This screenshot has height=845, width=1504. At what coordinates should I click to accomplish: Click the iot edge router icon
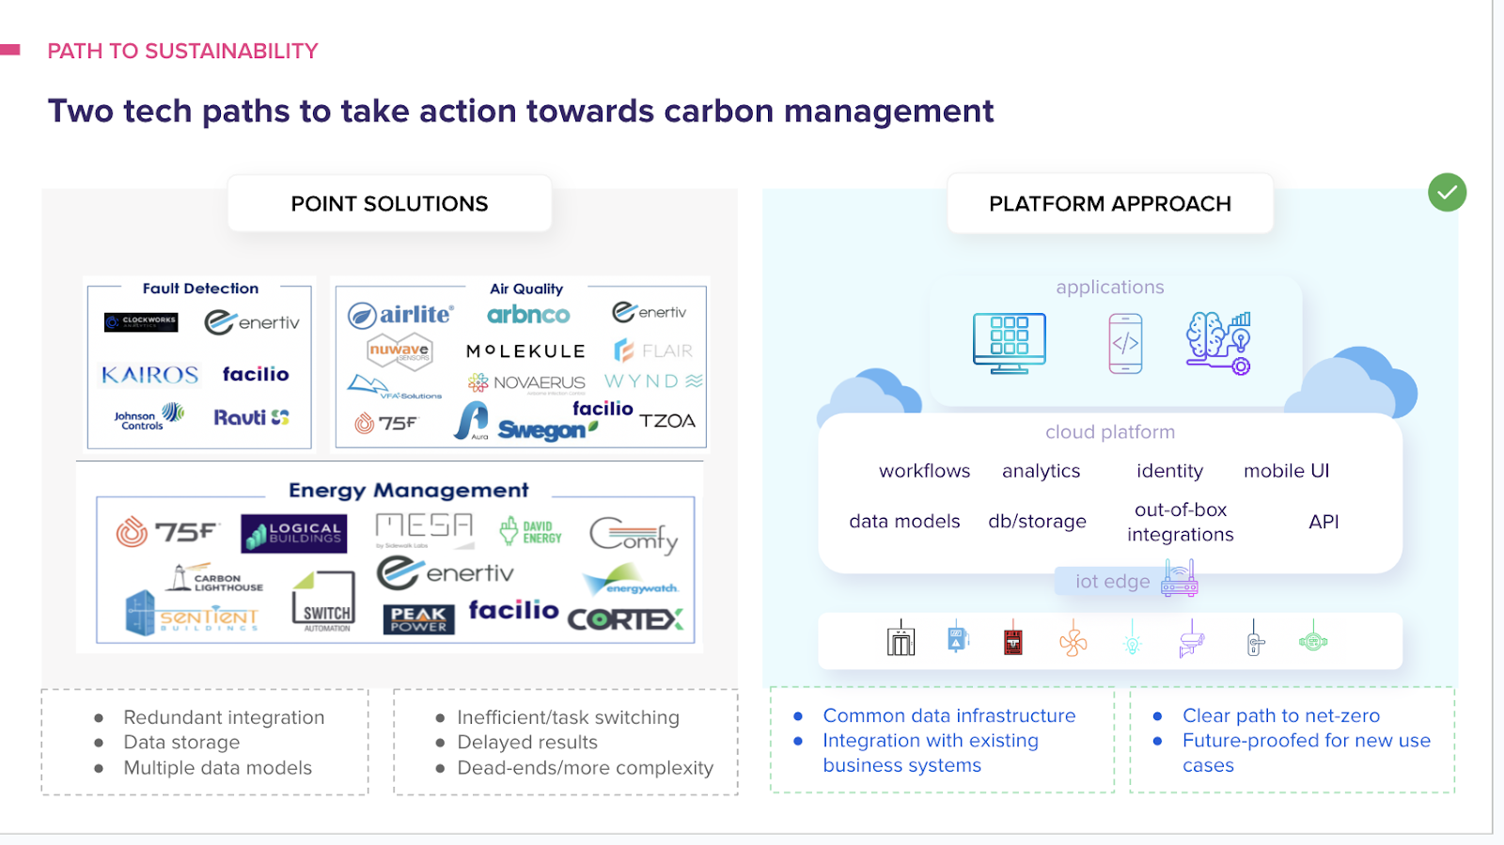[1179, 578]
